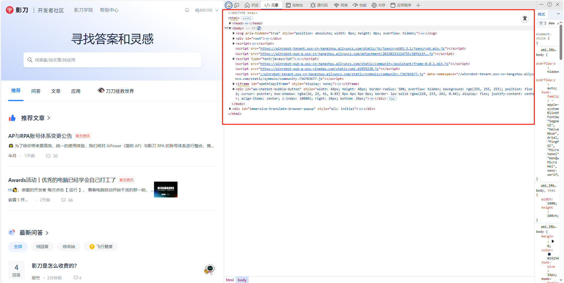Screen dimensions: 564x283
Task: Open the 欢迎 (Welcome) DevTools tab
Action: point(252,5)
